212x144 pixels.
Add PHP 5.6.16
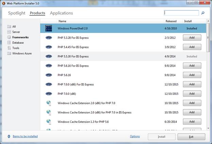192,75
